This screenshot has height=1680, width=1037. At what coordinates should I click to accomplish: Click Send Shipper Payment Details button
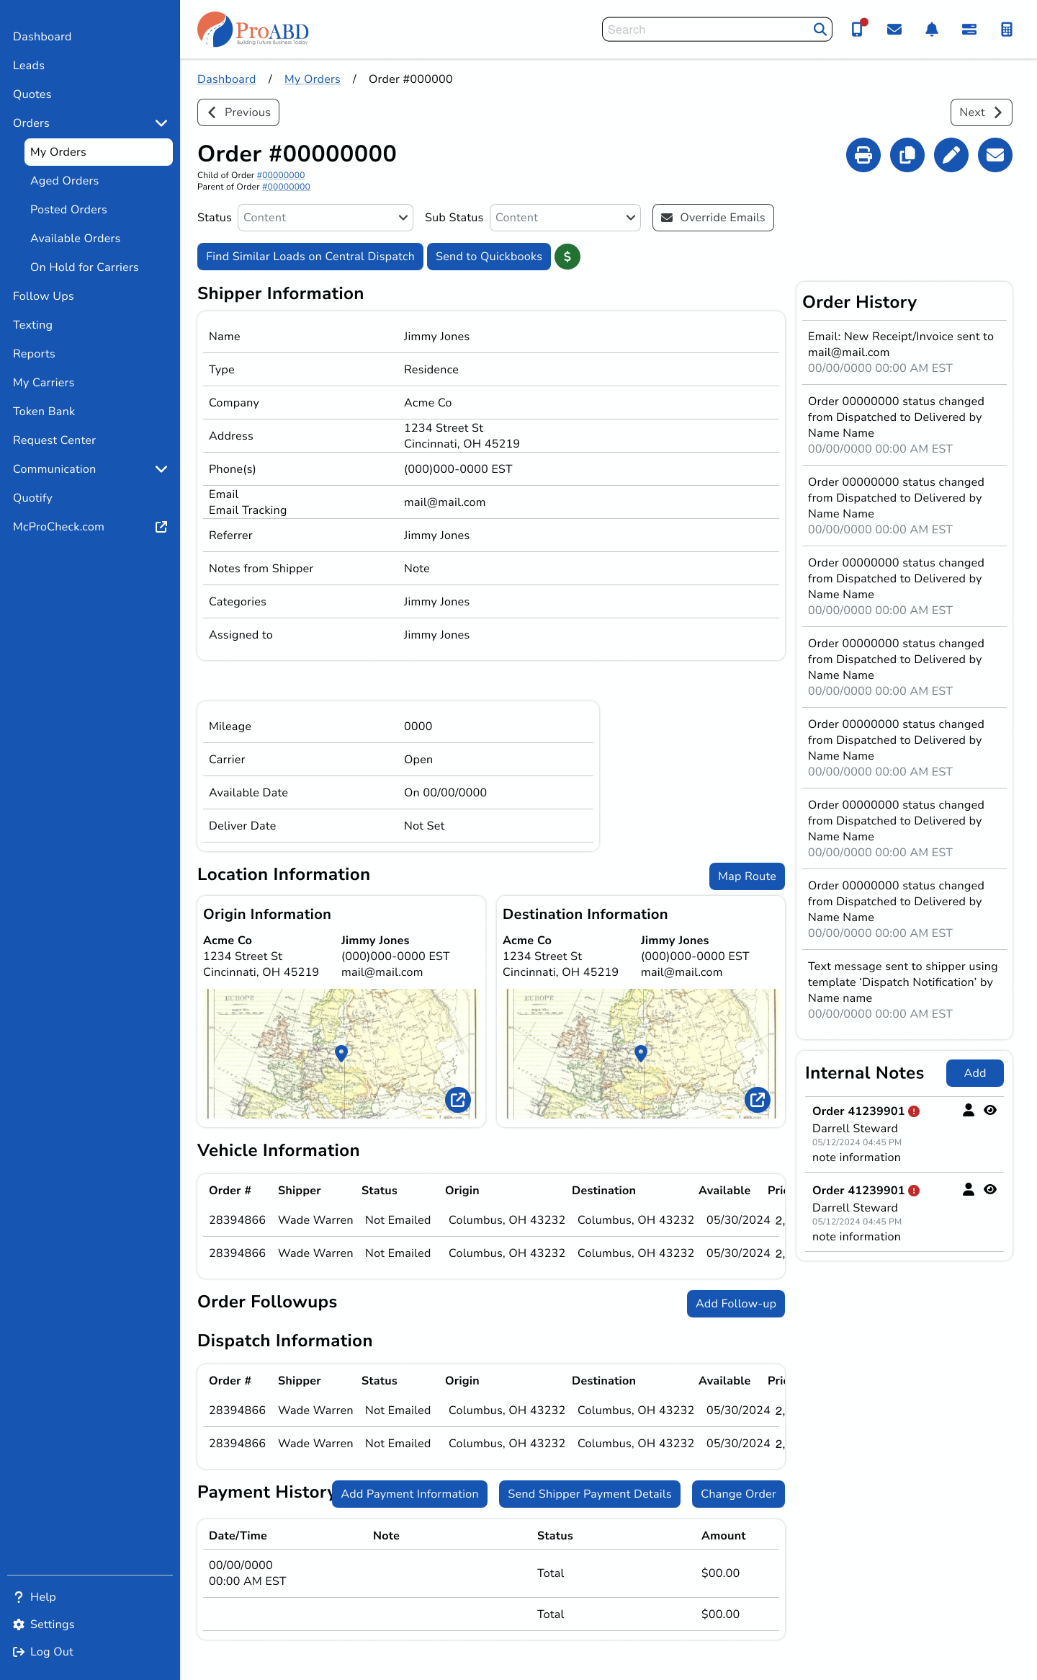click(x=590, y=1494)
